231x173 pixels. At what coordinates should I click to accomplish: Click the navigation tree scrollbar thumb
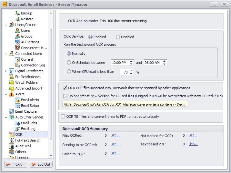coord(51,84)
